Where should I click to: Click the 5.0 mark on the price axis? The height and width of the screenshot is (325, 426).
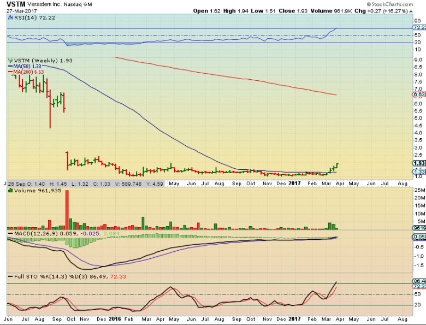(418, 118)
